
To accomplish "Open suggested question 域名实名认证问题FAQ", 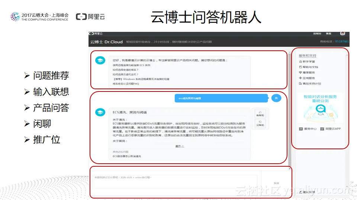I will tap(126, 84).
